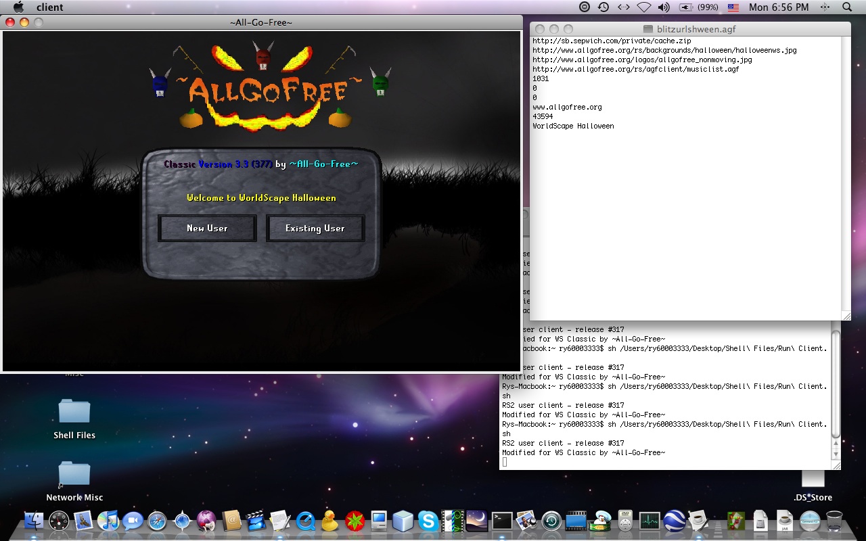Image resolution: width=866 pixels, height=541 pixels.
Task: Click the www.allgofree.org line
Action: 567,107
